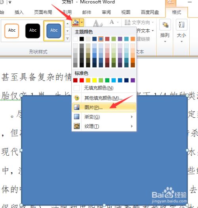Pick standard light blue swatch
198x208 pixels.
pos(114,80)
